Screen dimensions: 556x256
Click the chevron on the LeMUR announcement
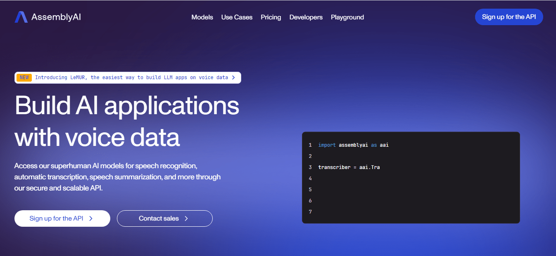(x=233, y=78)
